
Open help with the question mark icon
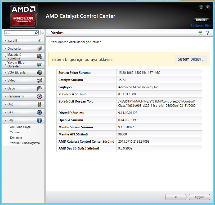208,33
